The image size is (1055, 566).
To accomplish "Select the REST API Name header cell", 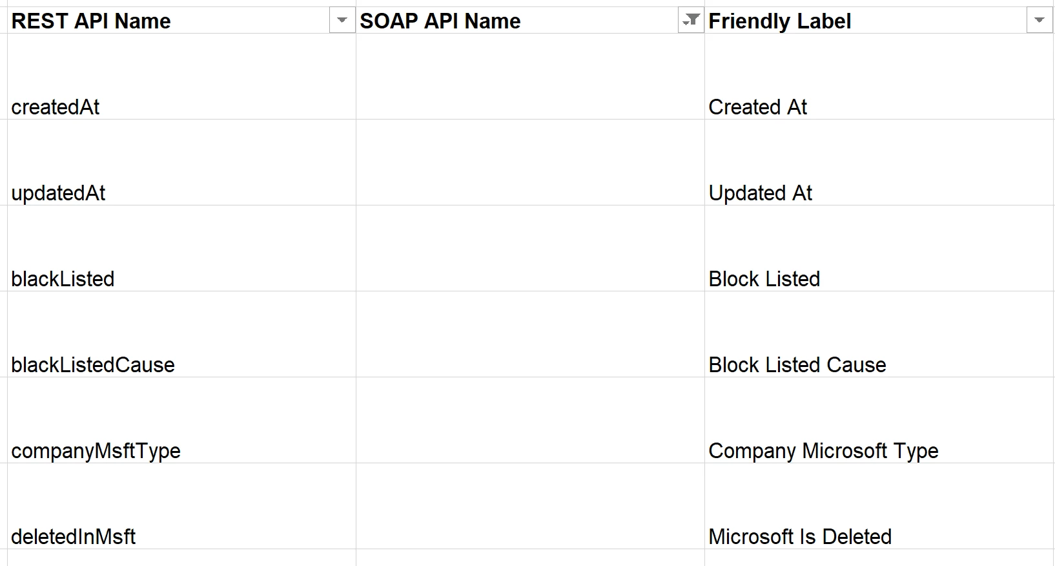I will click(181, 21).
